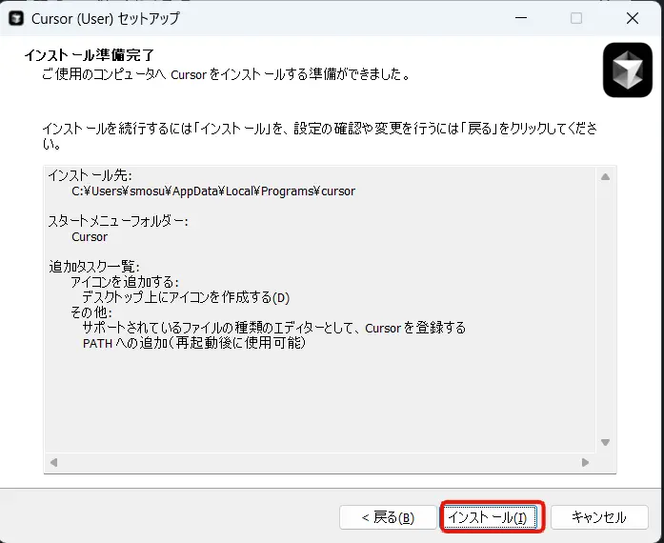Click the install path C:¥Users¥smosu¥AppData¥Local¥Programs¥cursor
The height and width of the screenshot is (543, 664).
point(213,191)
